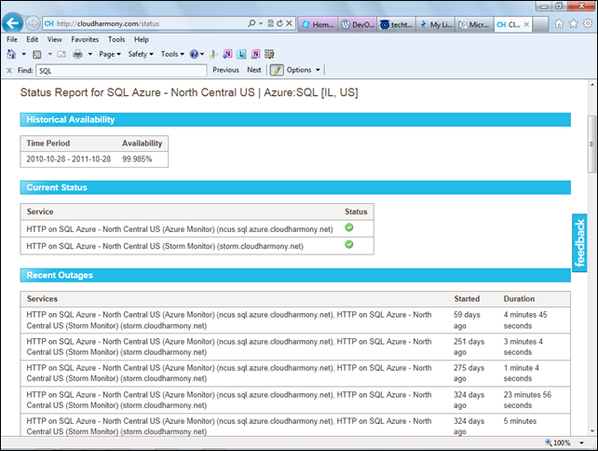598x451 pixels.
Task: Click the 2010-10-28 - 2011-10-28 time period
Action: [69, 159]
